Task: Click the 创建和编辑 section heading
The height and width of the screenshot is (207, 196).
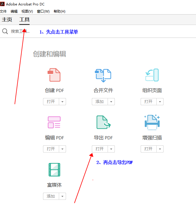Action: click(50, 54)
